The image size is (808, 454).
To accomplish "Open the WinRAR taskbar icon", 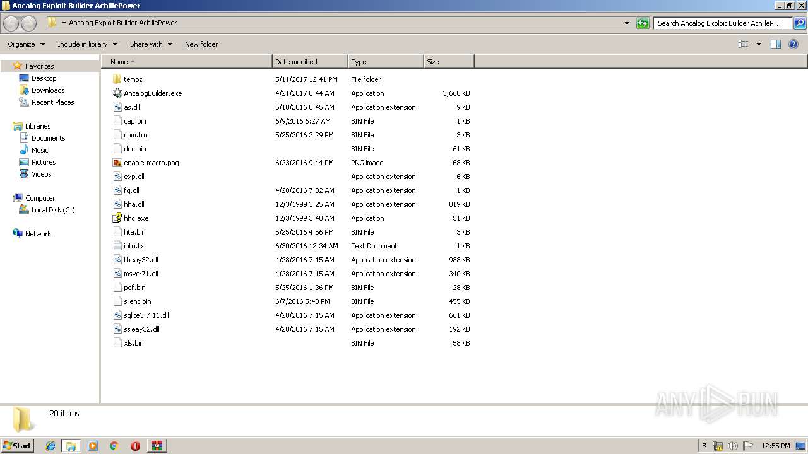I will (157, 446).
